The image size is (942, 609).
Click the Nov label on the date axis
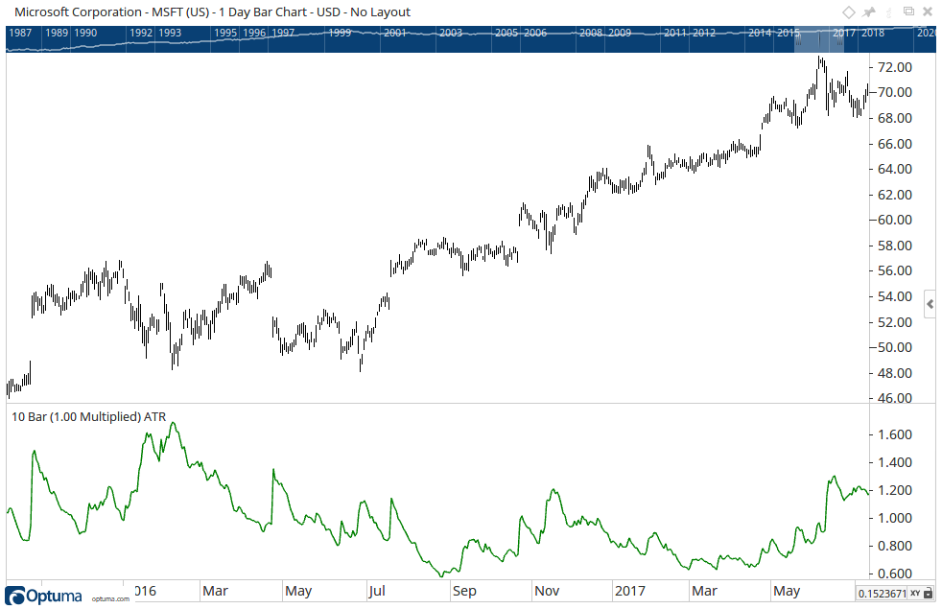tap(547, 591)
